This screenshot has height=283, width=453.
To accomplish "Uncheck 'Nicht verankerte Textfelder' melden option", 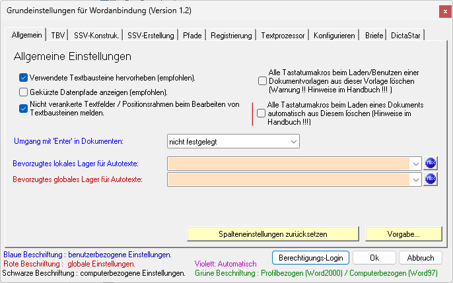I will (24, 108).
